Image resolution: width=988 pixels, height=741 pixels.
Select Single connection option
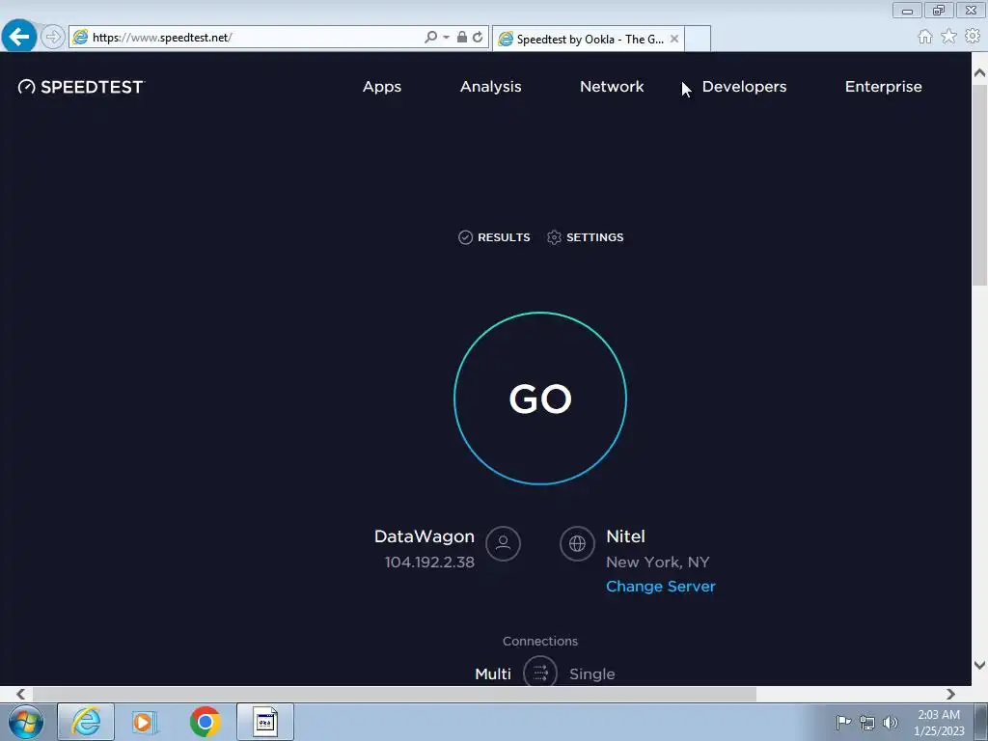tap(591, 674)
